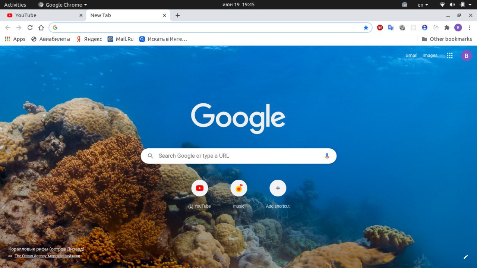The image size is (477, 268).
Task: Click the magnifier icon in search box
Action: 150,156
